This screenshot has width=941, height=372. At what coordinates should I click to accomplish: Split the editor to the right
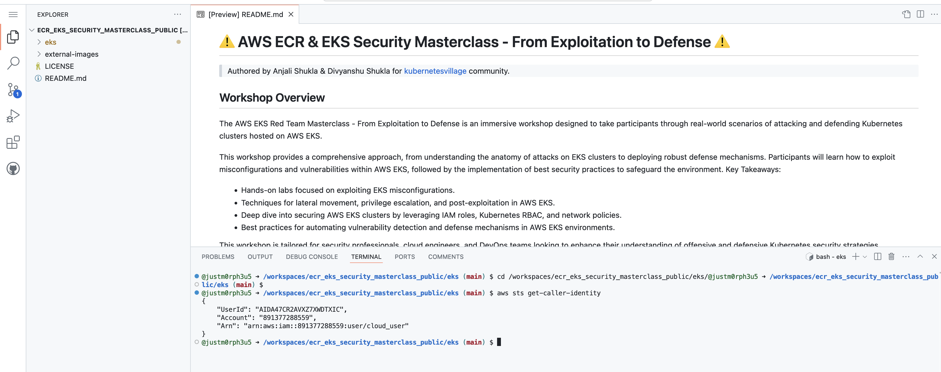920,14
